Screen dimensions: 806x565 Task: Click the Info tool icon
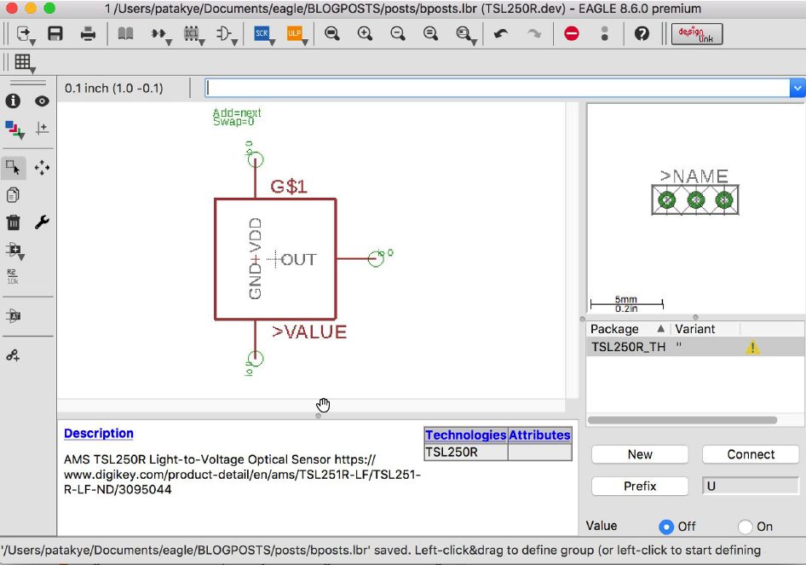14,101
